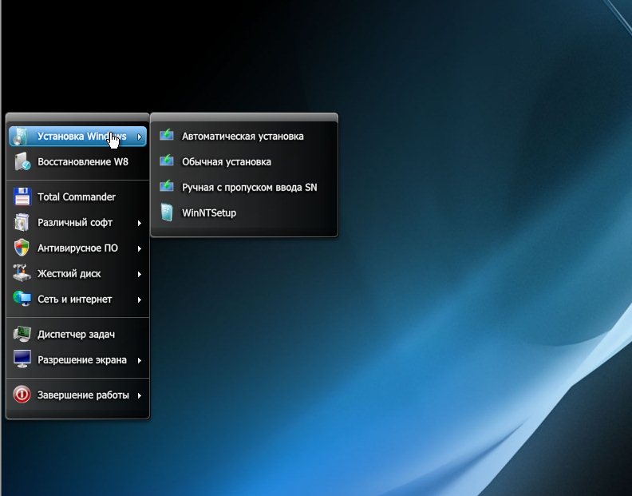
Task: Expand the arrow next to Установка Windows
Action: tap(140, 137)
